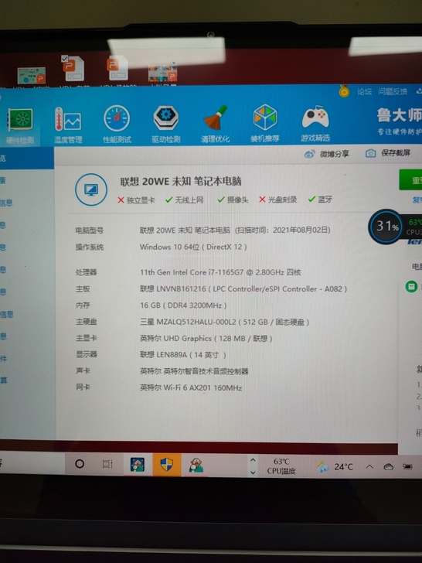The image size is (422, 563).
Task: Click the 蓝牙 feature status
Action: tap(321, 199)
